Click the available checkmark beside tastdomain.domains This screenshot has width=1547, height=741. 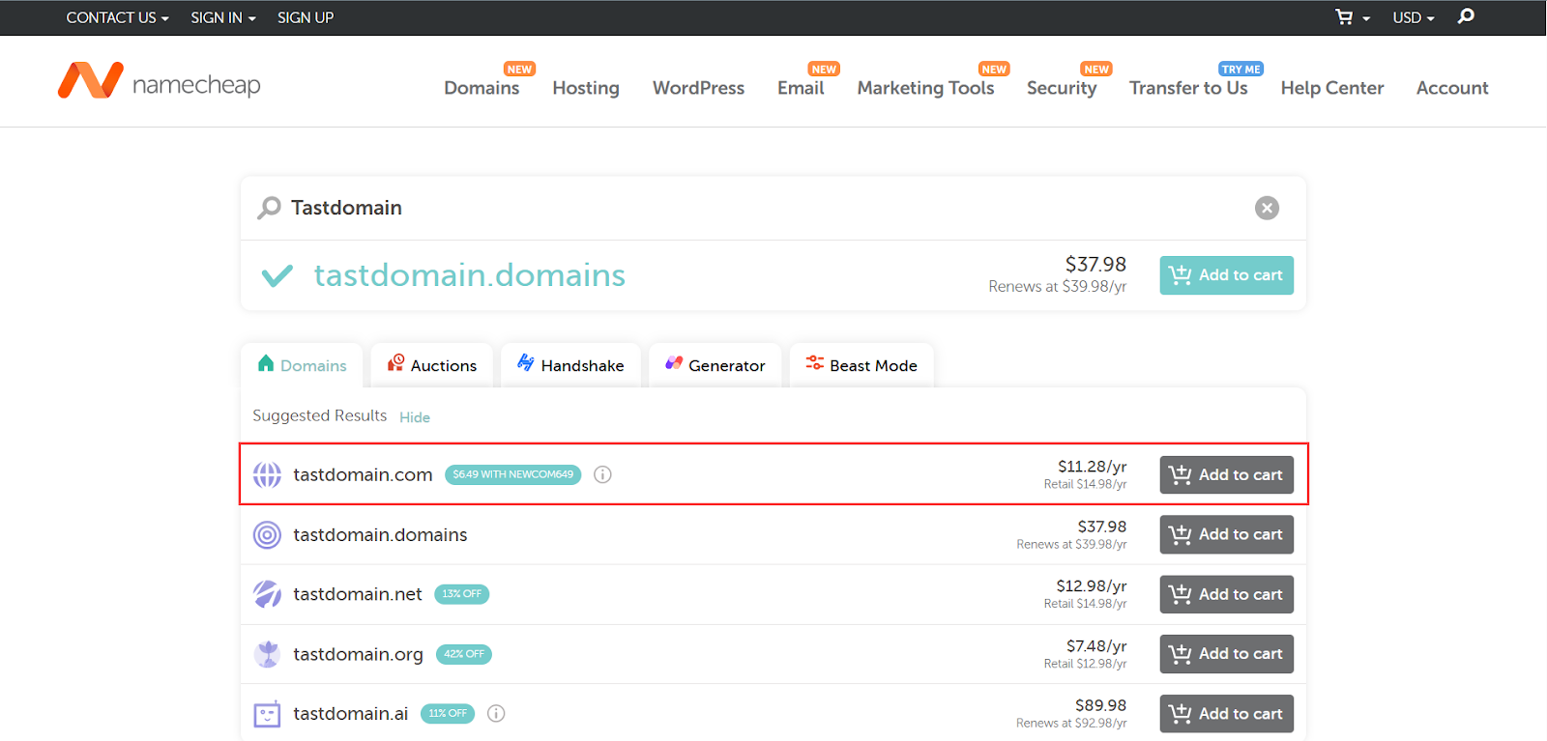(277, 276)
